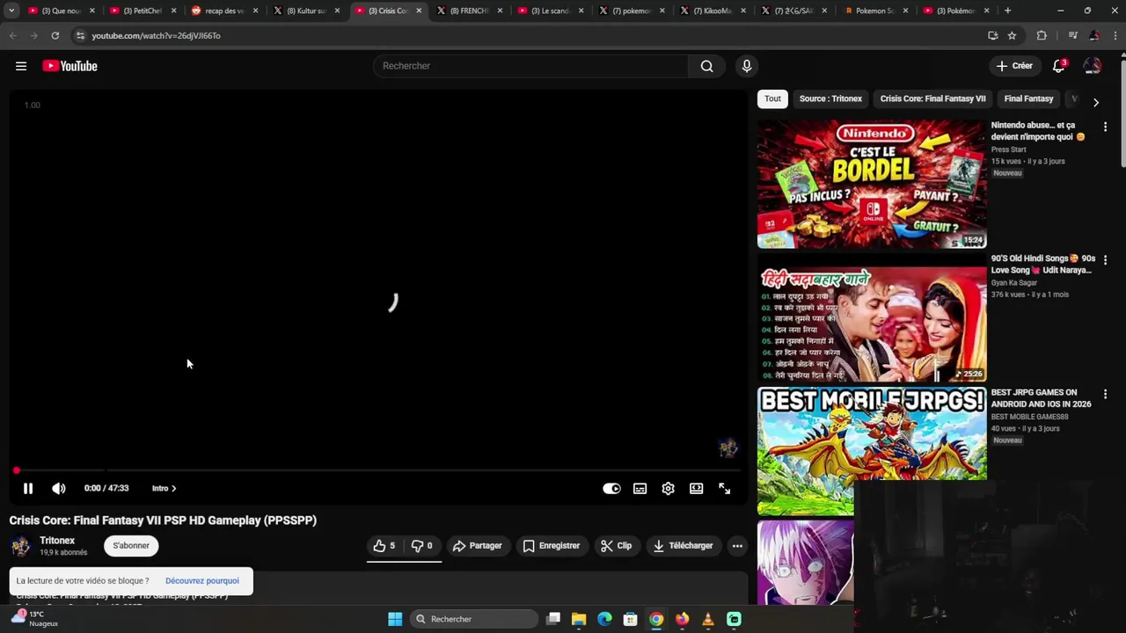Click the search magnifier button
Image resolution: width=1126 pixels, height=633 pixels.
click(706, 66)
